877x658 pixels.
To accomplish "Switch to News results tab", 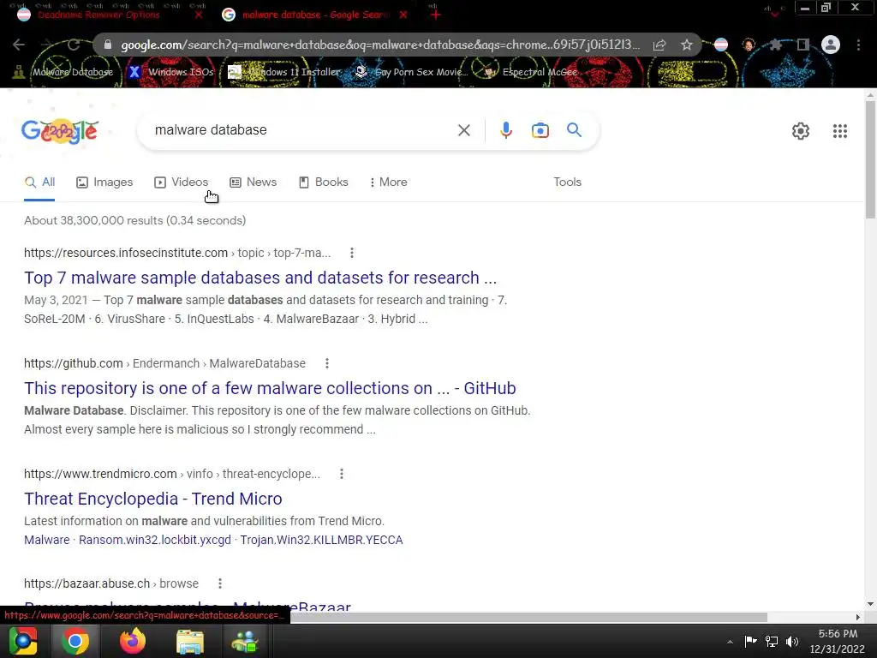I will pos(253,182).
